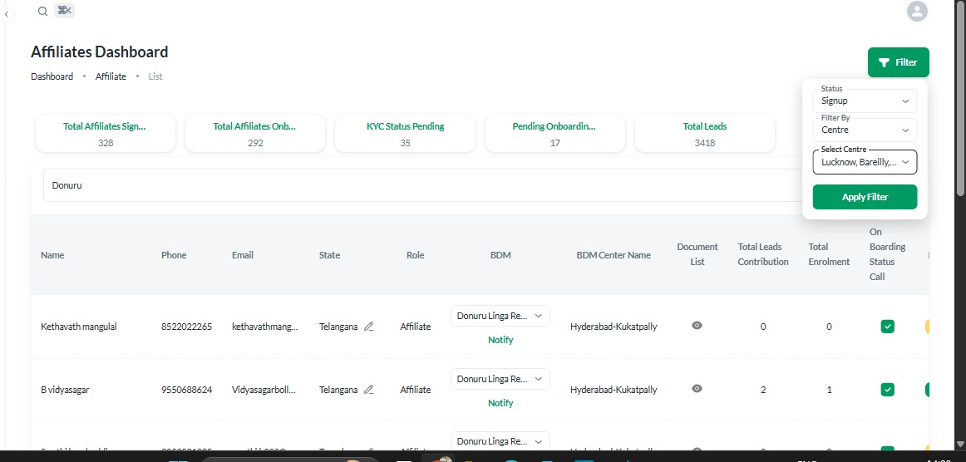Click the Apply Filter button
Image resolution: width=966 pixels, height=462 pixels.
pos(865,197)
